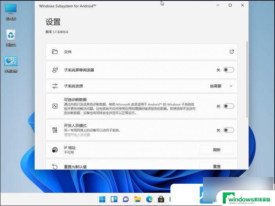Open the 文件 external link arrow icon
This screenshot has width=275, height=206.
click(232, 52)
